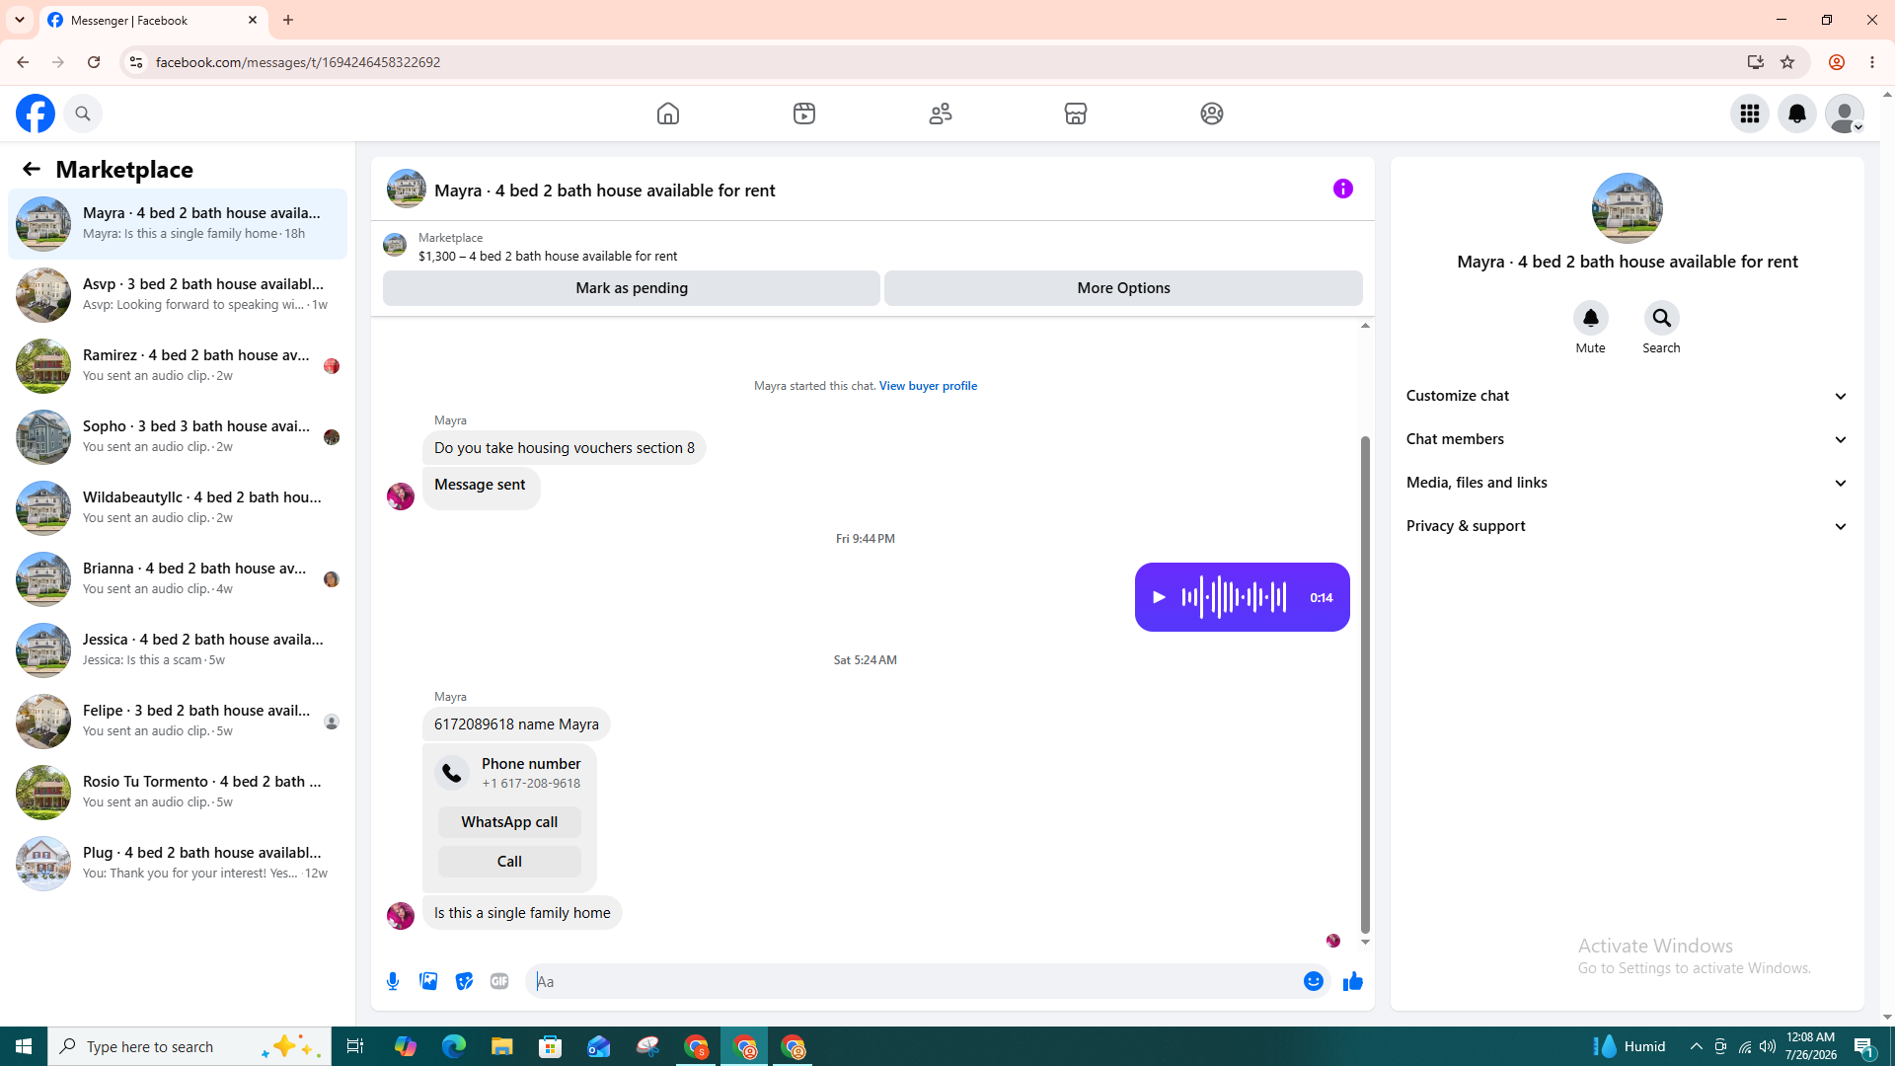Seek within the audio waveform

coord(1235,597)
